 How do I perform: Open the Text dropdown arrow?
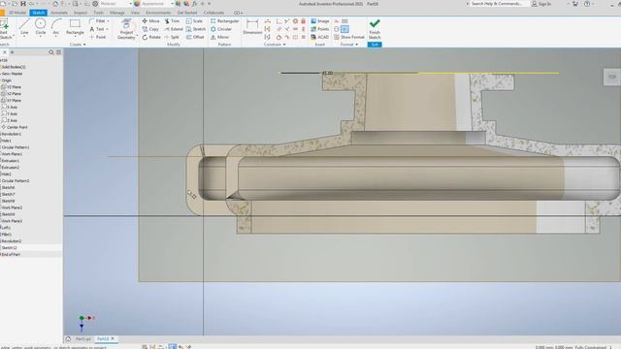click(x=107, y=29)
